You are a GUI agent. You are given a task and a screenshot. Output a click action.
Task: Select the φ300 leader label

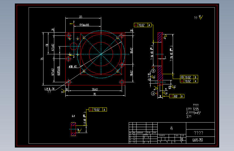pyautogui.click(x=73, y=66)
